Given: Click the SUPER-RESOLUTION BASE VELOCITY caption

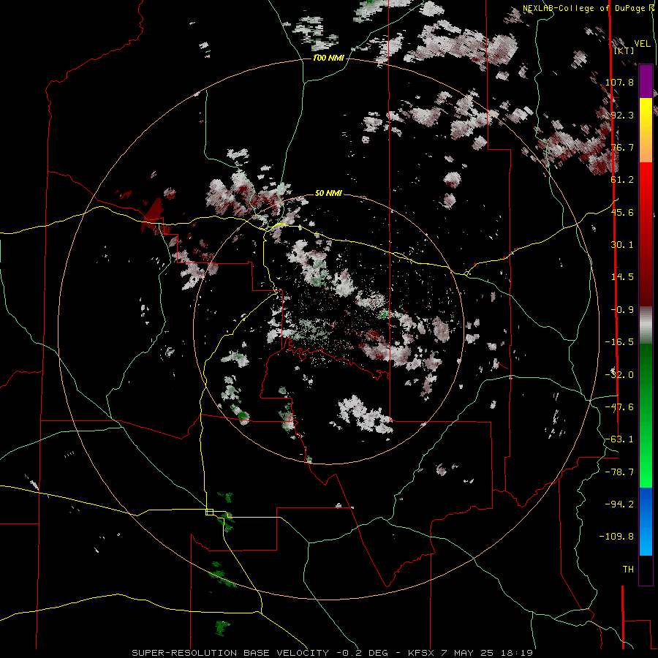Looking at the screenshot, I should (x=230, y=653).
